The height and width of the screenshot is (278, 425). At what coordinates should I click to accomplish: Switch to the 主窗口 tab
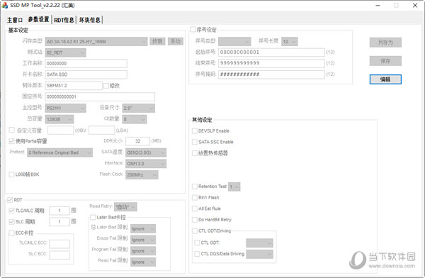[x=15, y=20]
